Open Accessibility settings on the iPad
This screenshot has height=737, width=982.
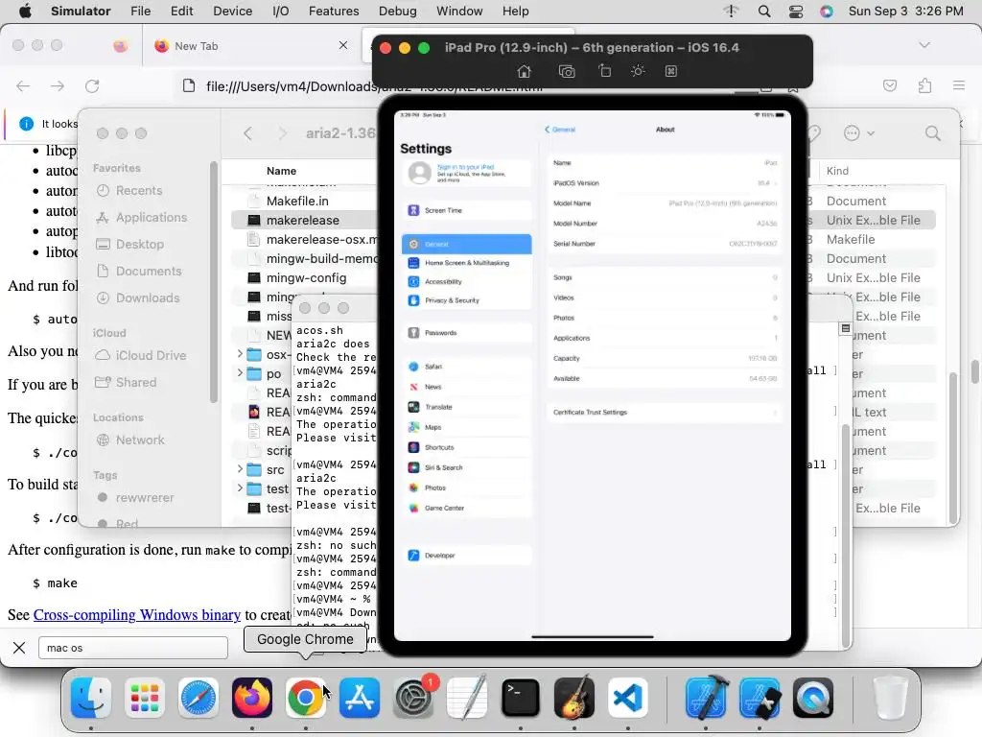point(467,282)
